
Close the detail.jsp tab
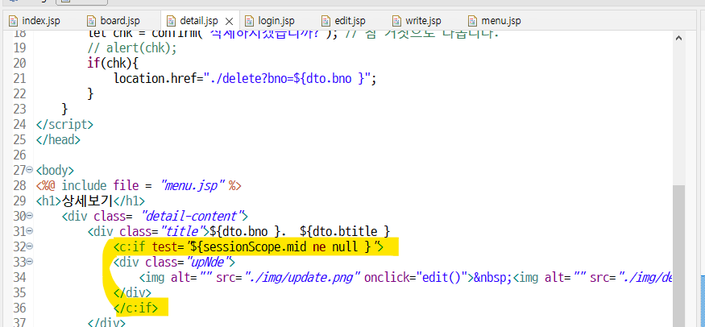point(229,21)
